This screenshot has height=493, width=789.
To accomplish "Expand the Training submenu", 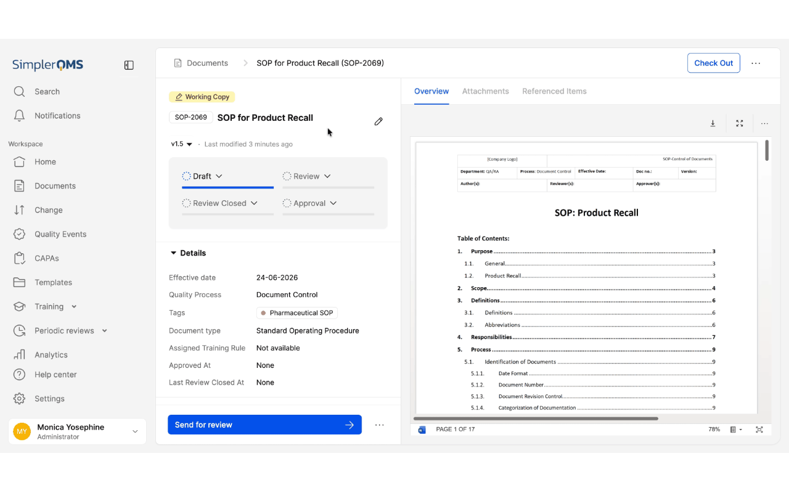I will pos(74,306).
